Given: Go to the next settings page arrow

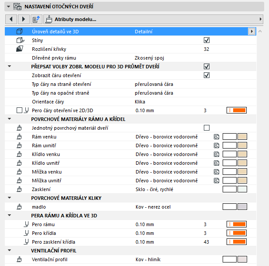Looking at the screenshot, I should pyautogui.click(x=23, y=19).
